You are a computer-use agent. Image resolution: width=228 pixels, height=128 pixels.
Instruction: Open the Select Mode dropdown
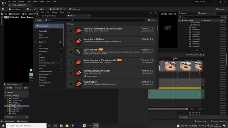tap(15, 9)
